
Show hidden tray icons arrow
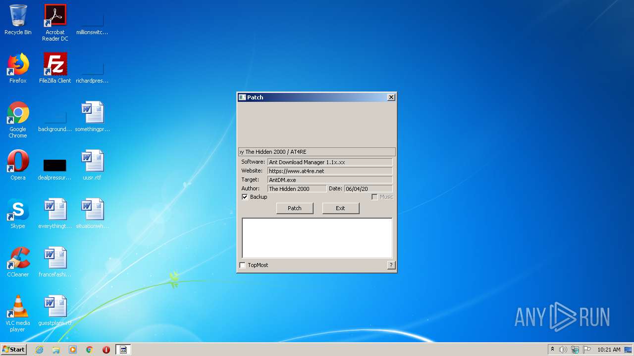pos(552,349)
